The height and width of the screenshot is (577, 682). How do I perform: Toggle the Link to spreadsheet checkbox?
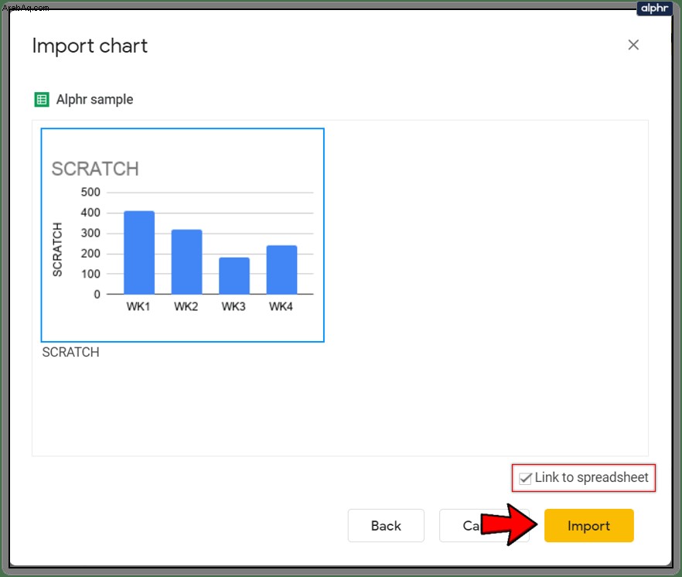click(525, 478)
